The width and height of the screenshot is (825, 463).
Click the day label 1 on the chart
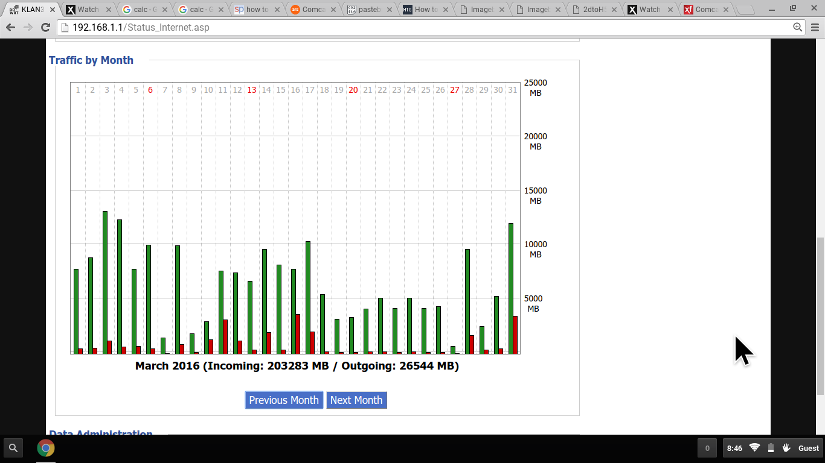(x=78, y=90)
